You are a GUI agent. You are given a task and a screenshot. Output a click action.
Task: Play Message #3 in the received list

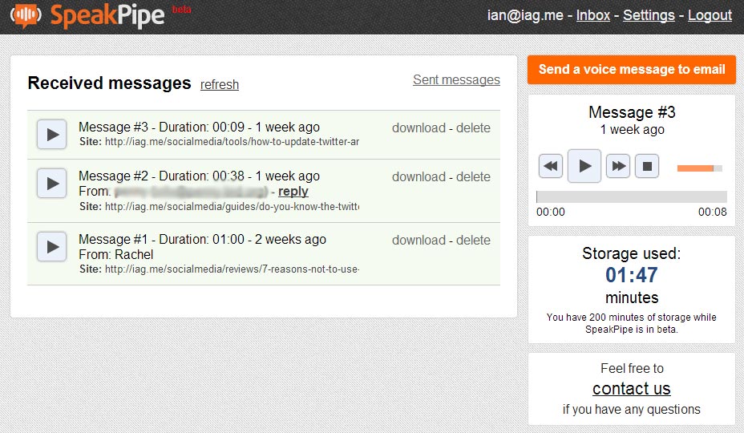[52, 135]
